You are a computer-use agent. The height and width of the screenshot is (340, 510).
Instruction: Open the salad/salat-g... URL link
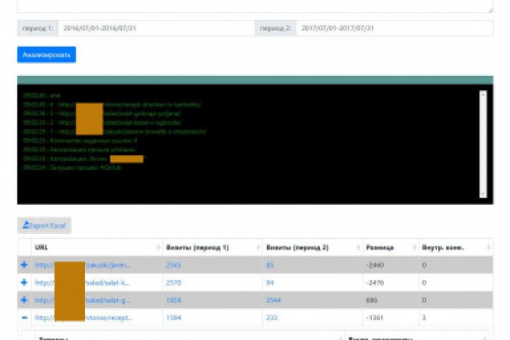[x=82, y=300]
